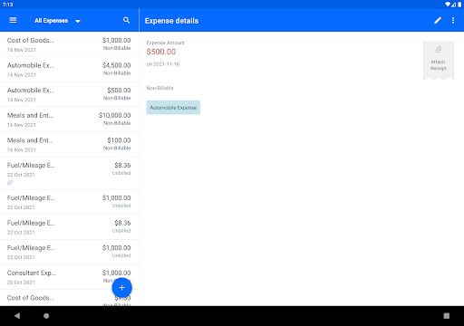Image resolution: width=464 pixels, height=326 pixels.
Task: Add new expense with plus button
Action: pyautogui.click(x=121, y=288)
